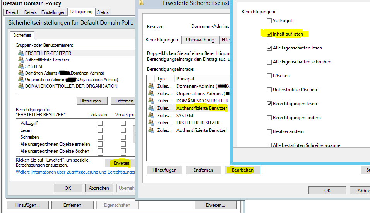
Task: Select Alle untergeordneten Objekte erstellen row
Action: pos(55,144)
